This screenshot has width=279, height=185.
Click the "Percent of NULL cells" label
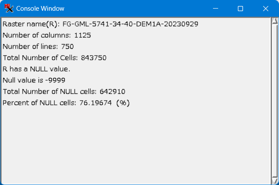pyautogui.click(x=40, y=103)
